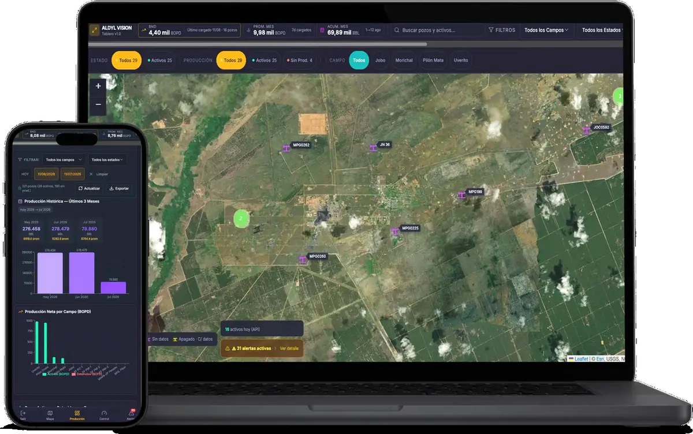Tap the X icon next to Limpiar
Viewport: 693px width, 434px height.
tap(91, 174)
